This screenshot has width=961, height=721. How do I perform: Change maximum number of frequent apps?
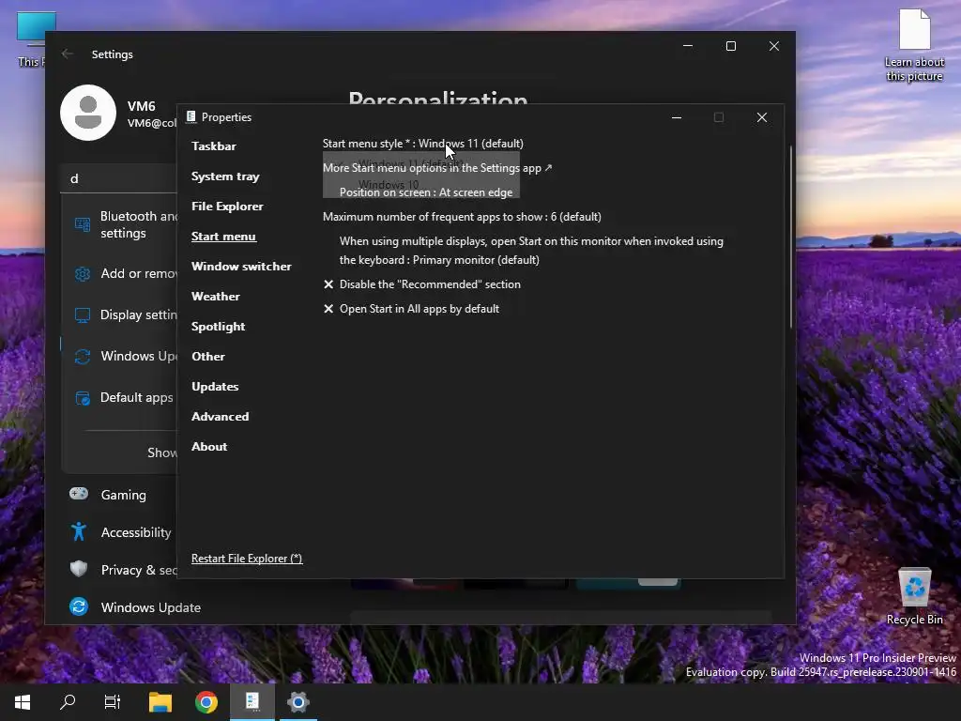pyautogui.click(x=462, y=217)
